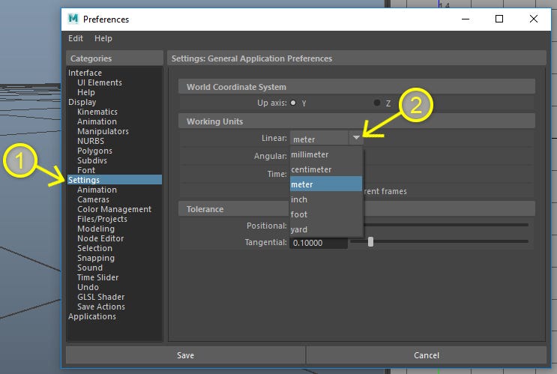The width and height of the screenshot is (557, 374).
Task: Click the Tangential tolerance slider handle
Action: (370, 242)
